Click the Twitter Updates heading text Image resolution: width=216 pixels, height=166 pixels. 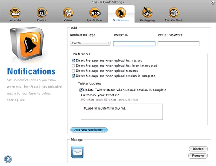click(90, 83)
